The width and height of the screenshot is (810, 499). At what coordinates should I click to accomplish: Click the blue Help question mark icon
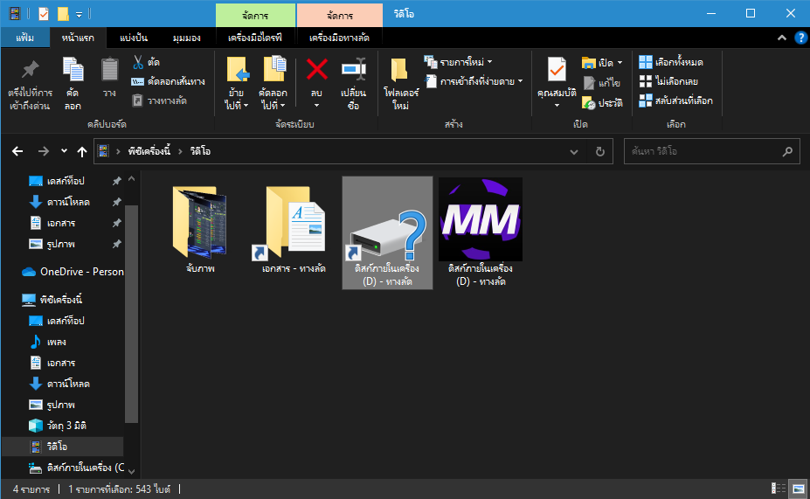coord(800,38)
